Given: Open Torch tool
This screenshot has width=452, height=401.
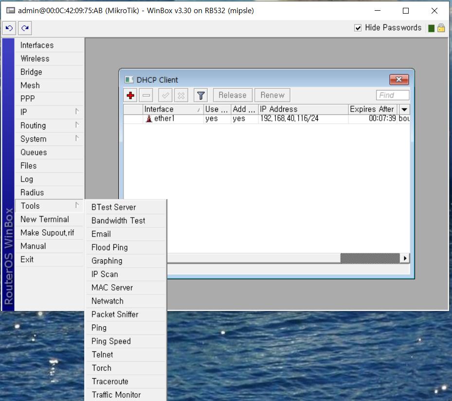Looking at the screenshot, I should click(126, 368).
